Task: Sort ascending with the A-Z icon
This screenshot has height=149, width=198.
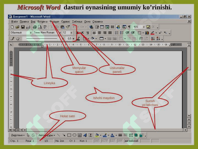Action: 153,39
